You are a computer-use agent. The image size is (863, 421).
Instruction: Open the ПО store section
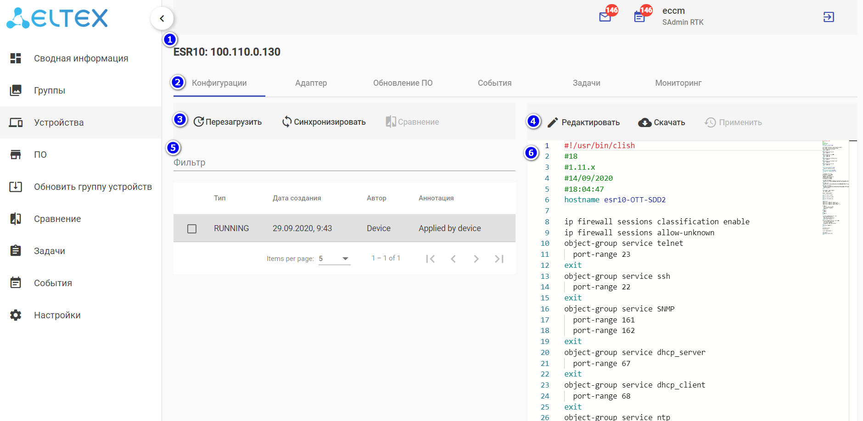40,155
